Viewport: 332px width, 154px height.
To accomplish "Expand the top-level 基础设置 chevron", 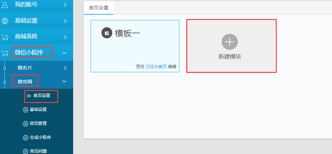I will click(65, 21).
